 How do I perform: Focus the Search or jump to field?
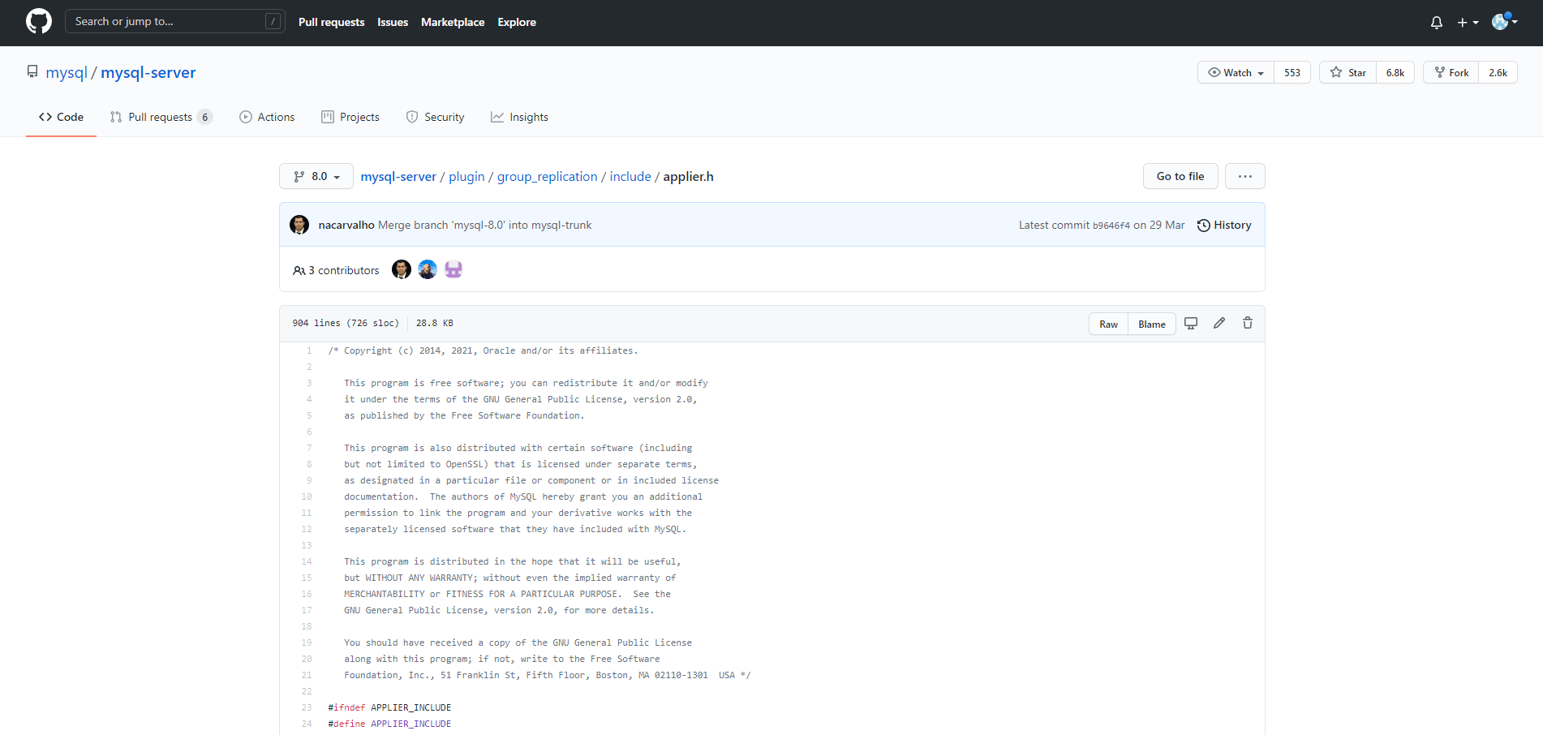tap(174, 21)
